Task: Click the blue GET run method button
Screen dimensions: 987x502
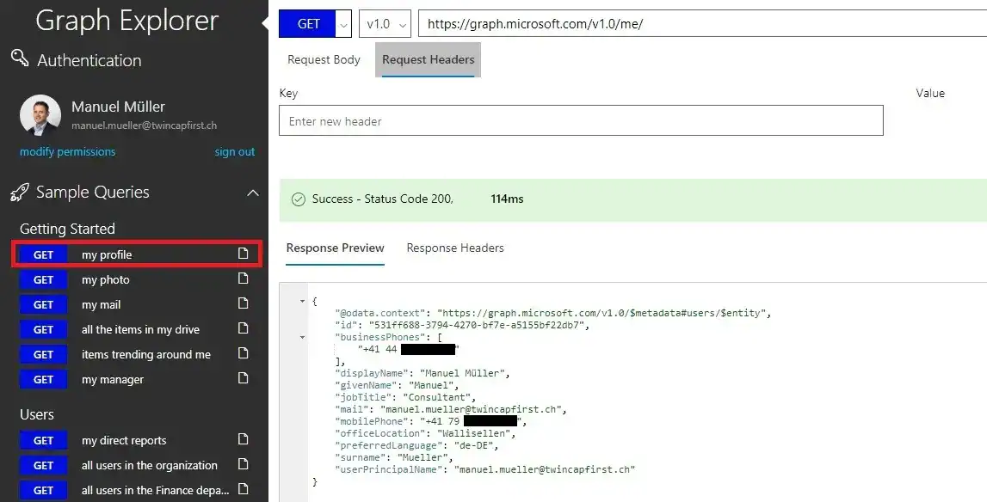Action: click(308, 24)
